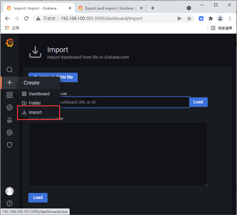Open the Reading list button
The height and width of the screenshot is (215, 237).
point(221,28)
